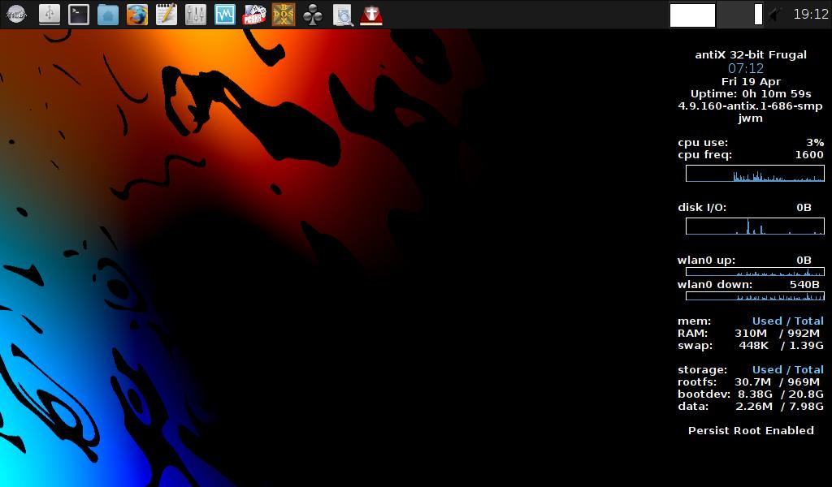Open the red Bible book application
832x487 pixels.
click(371, 15)
